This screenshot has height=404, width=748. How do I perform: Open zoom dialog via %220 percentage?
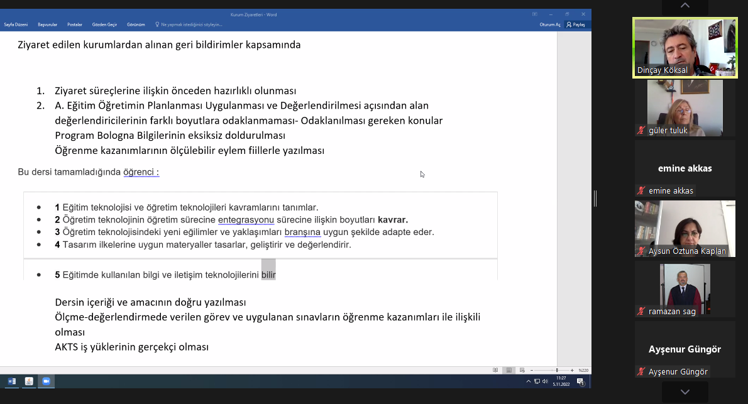(x=583, y=370)
